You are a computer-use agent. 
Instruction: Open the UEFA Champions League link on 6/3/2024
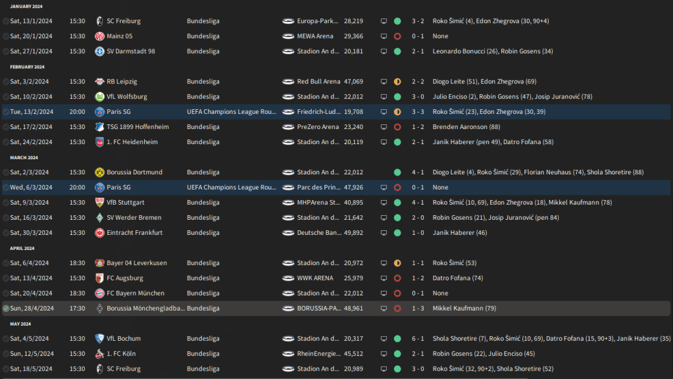(x=231, y=188)
